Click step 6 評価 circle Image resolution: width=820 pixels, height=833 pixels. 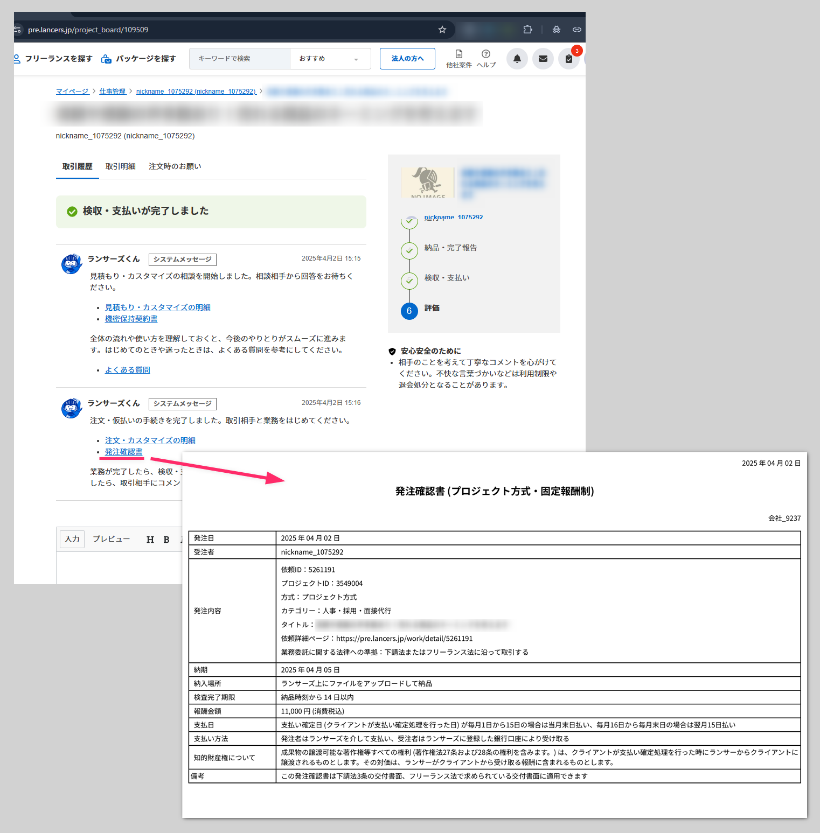tap(409, 311)
